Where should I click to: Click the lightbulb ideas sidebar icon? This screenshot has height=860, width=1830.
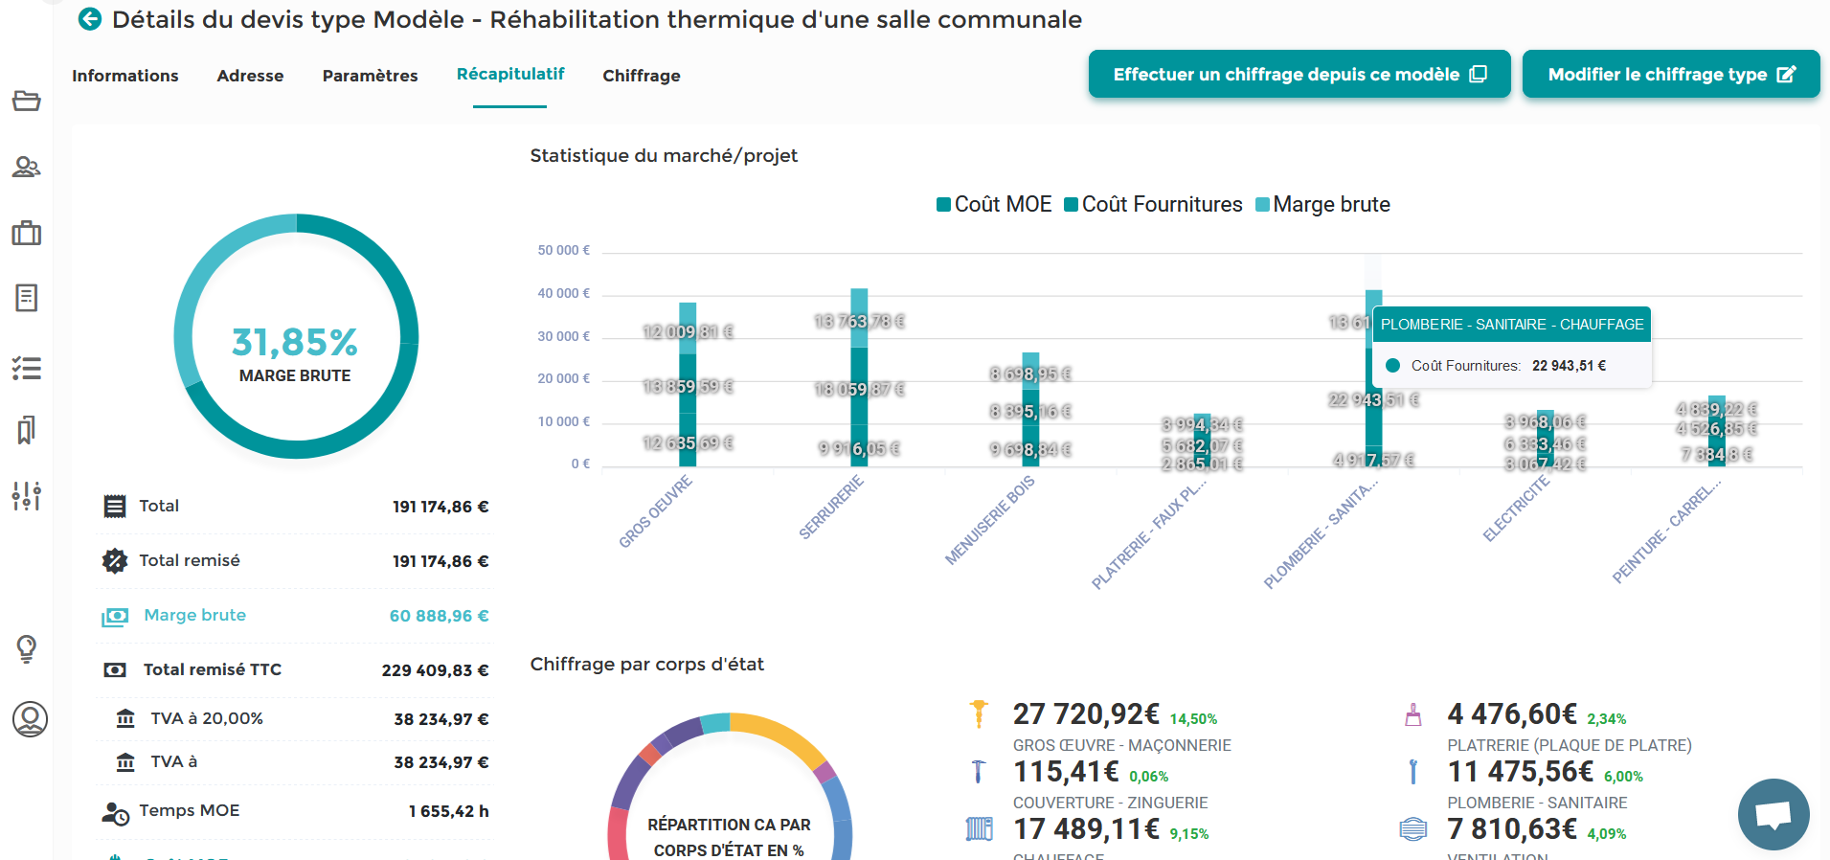coord(27,648)
